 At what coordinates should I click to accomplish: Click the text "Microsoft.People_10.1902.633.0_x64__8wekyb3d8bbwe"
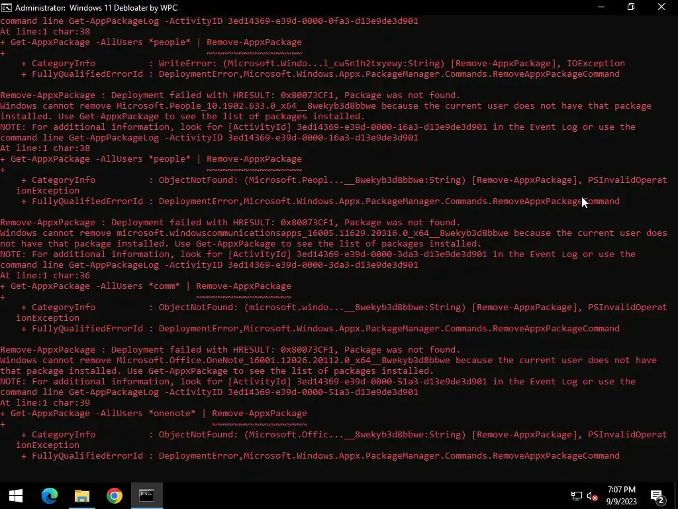(x=246, y=105)
